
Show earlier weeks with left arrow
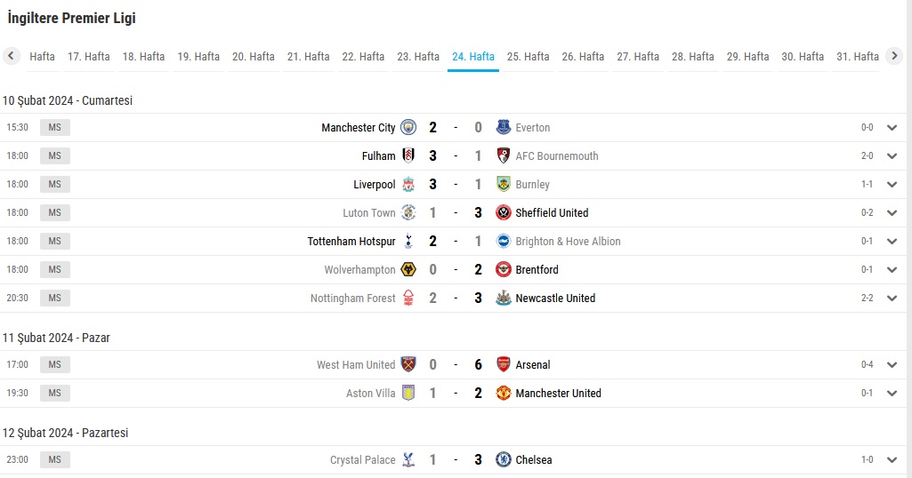(x=11, y=56)
